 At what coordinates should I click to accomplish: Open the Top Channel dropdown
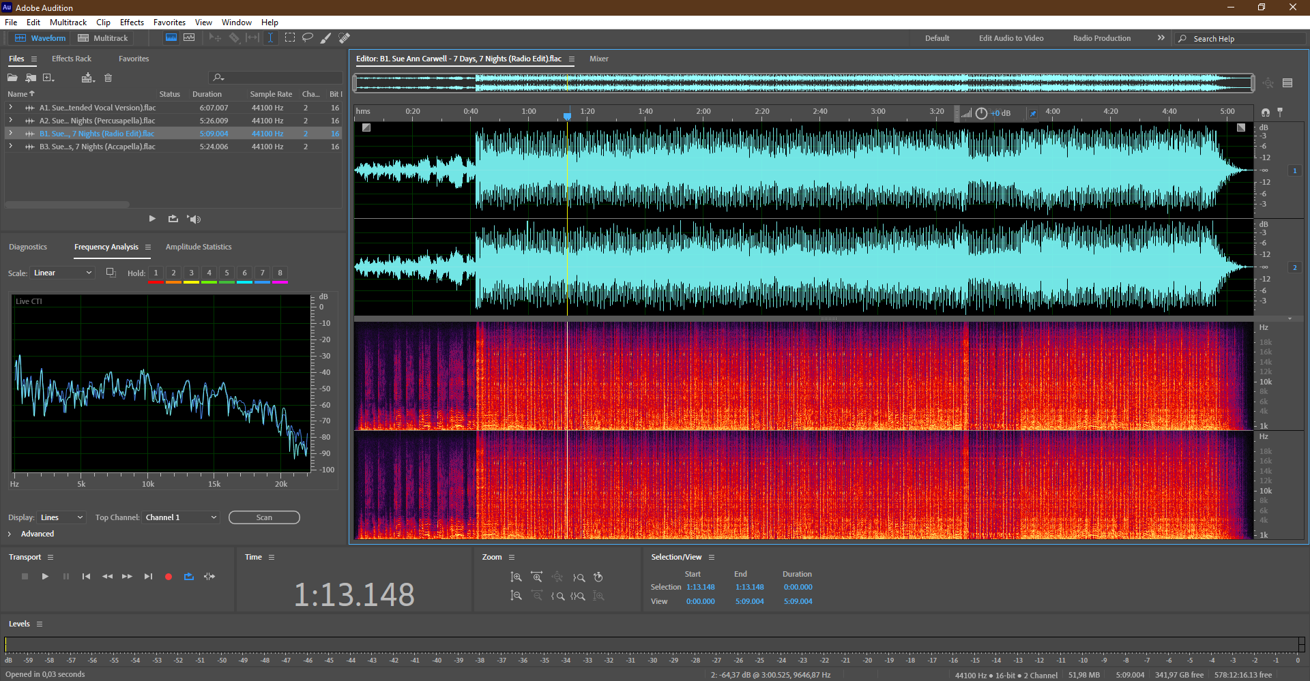181,517
